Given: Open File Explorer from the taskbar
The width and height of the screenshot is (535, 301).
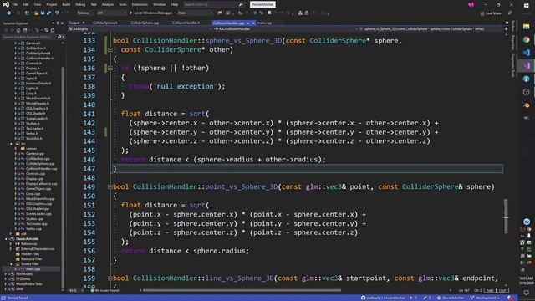Looking at the screenshot, I should (526, 27).
